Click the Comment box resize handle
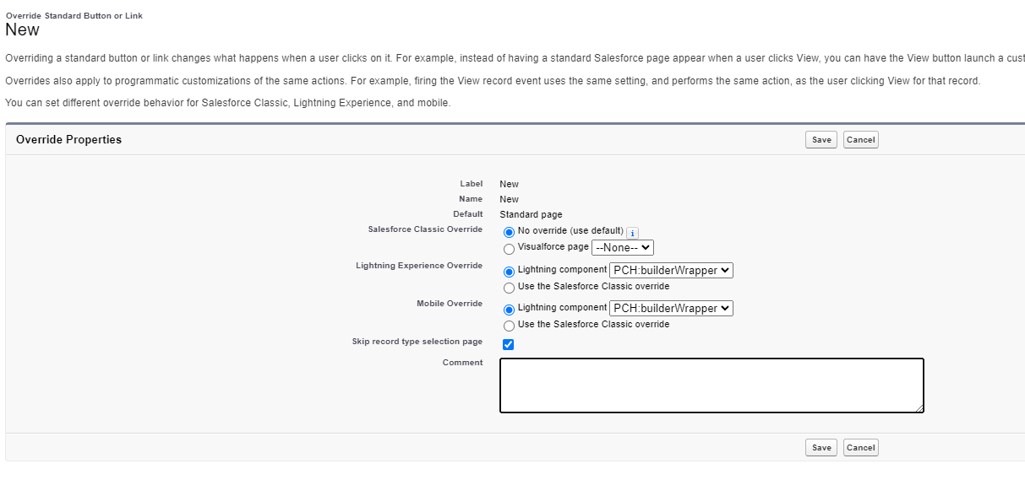 point(919,408)
